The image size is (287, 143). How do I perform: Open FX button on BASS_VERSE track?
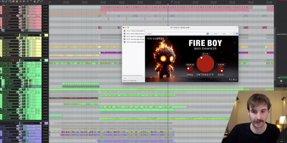click(x=28, y=55)
